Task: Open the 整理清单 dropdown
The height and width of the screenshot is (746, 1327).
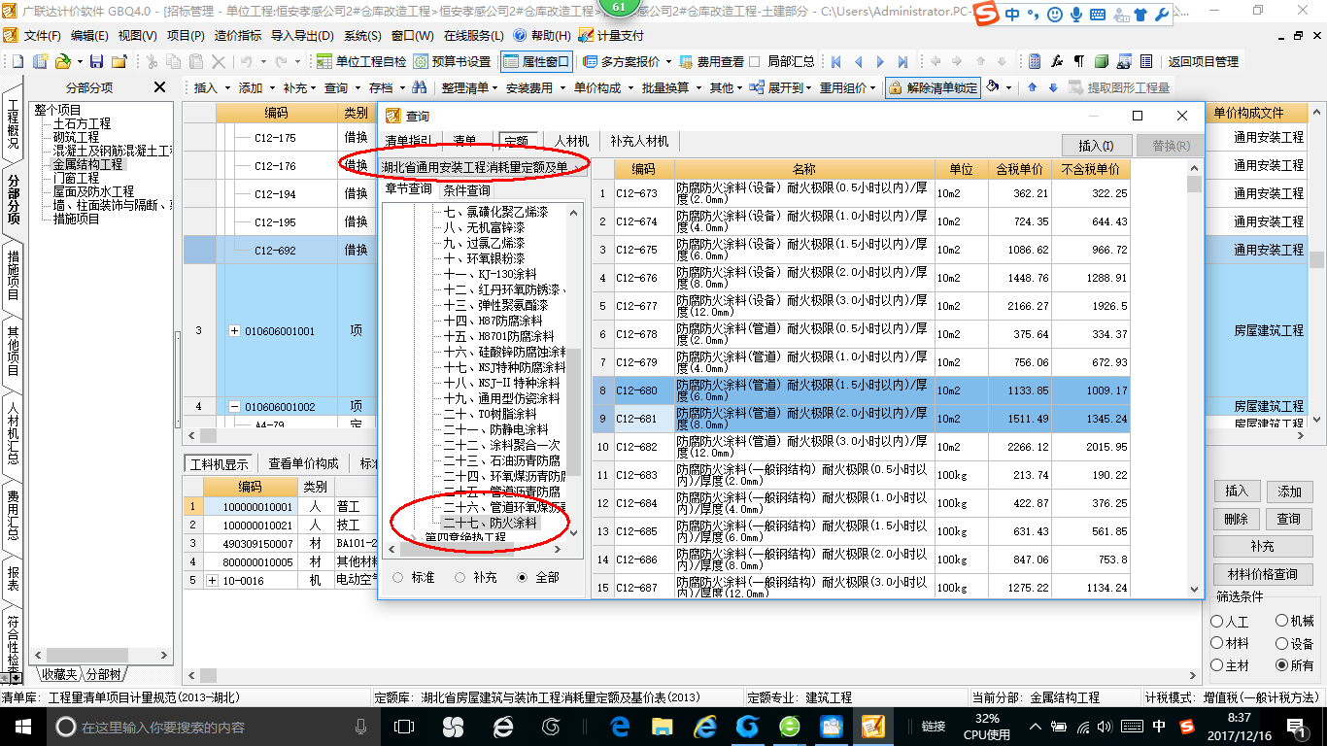Action: 469,87
